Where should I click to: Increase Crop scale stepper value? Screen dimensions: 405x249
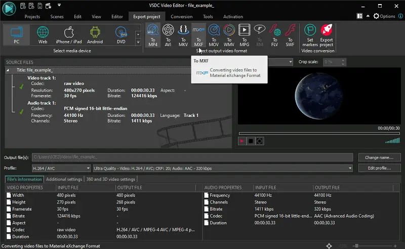coord(343,60)
